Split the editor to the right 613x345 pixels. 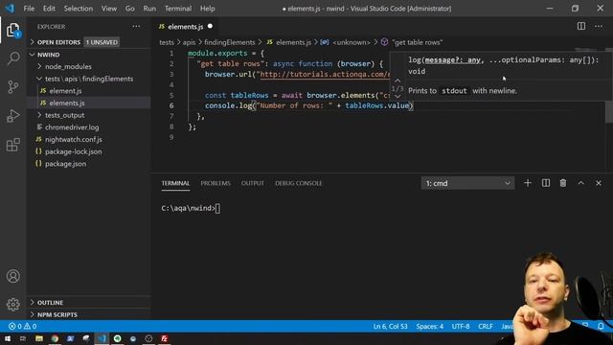point(581,26)
